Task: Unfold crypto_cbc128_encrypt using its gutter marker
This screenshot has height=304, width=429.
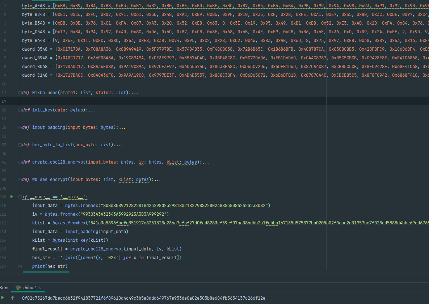Action: pyautogui.click(x=19, y=162)
